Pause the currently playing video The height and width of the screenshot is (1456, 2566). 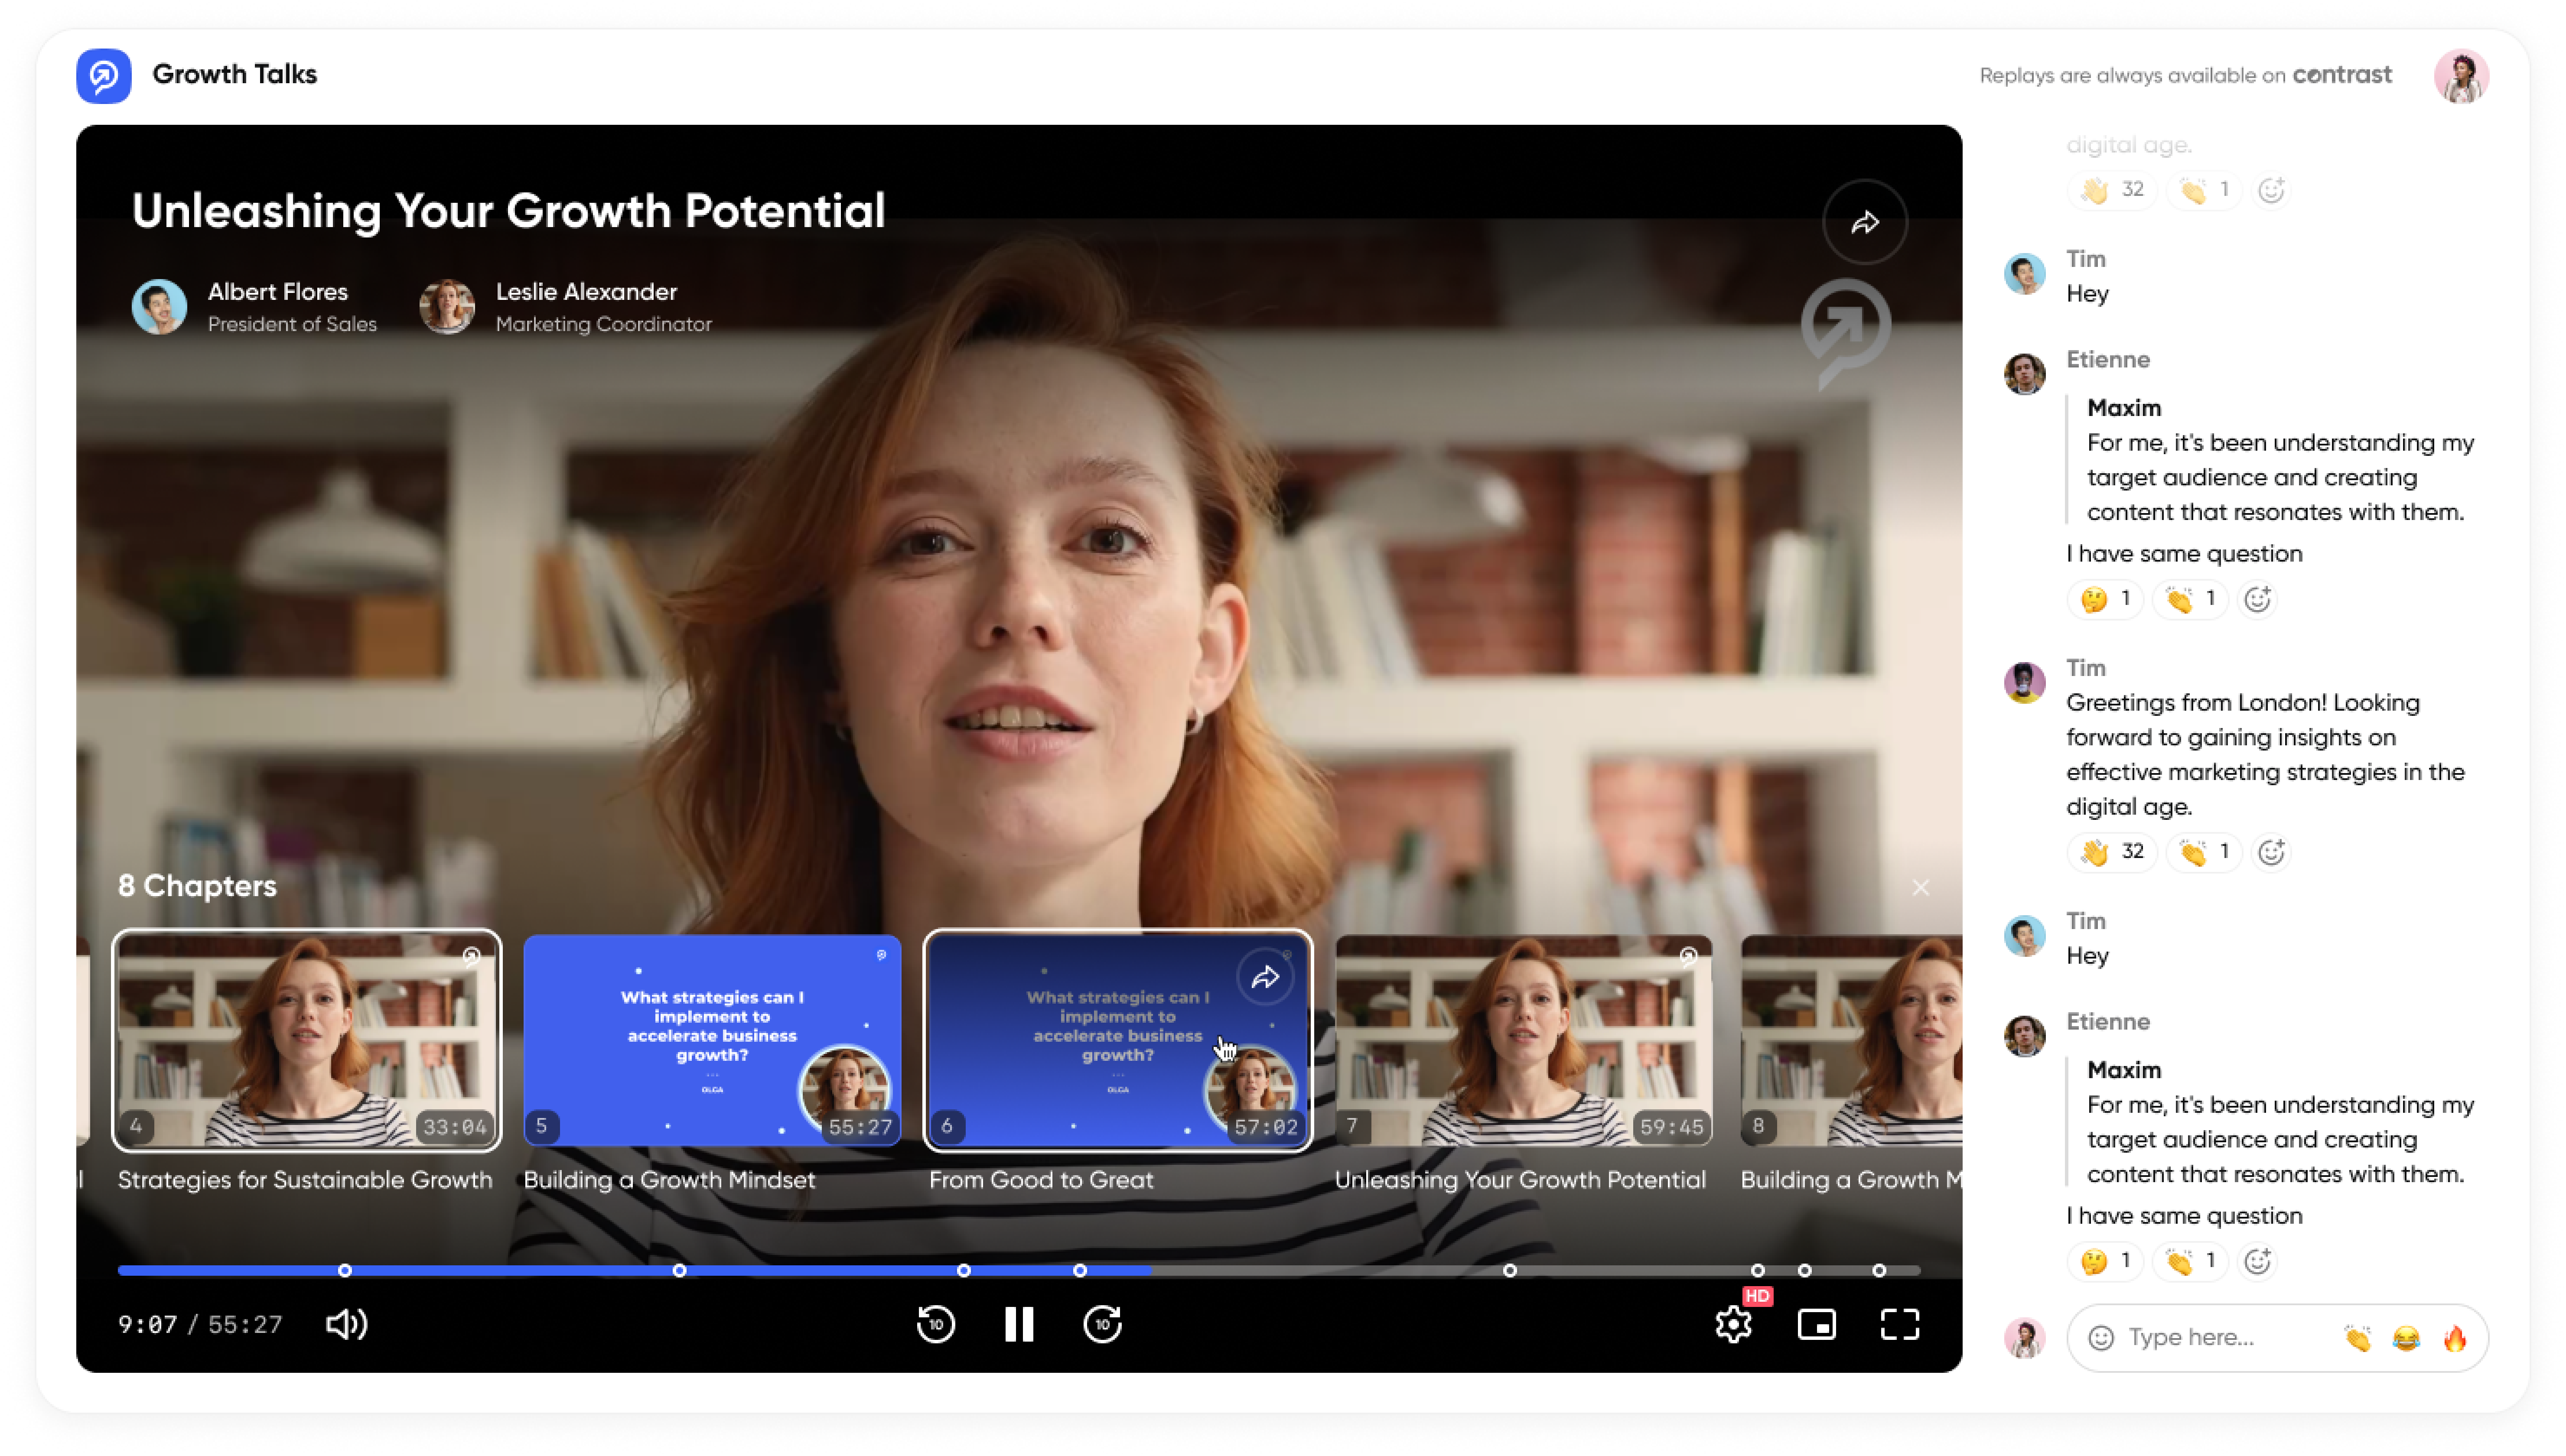point(1019,1324)
